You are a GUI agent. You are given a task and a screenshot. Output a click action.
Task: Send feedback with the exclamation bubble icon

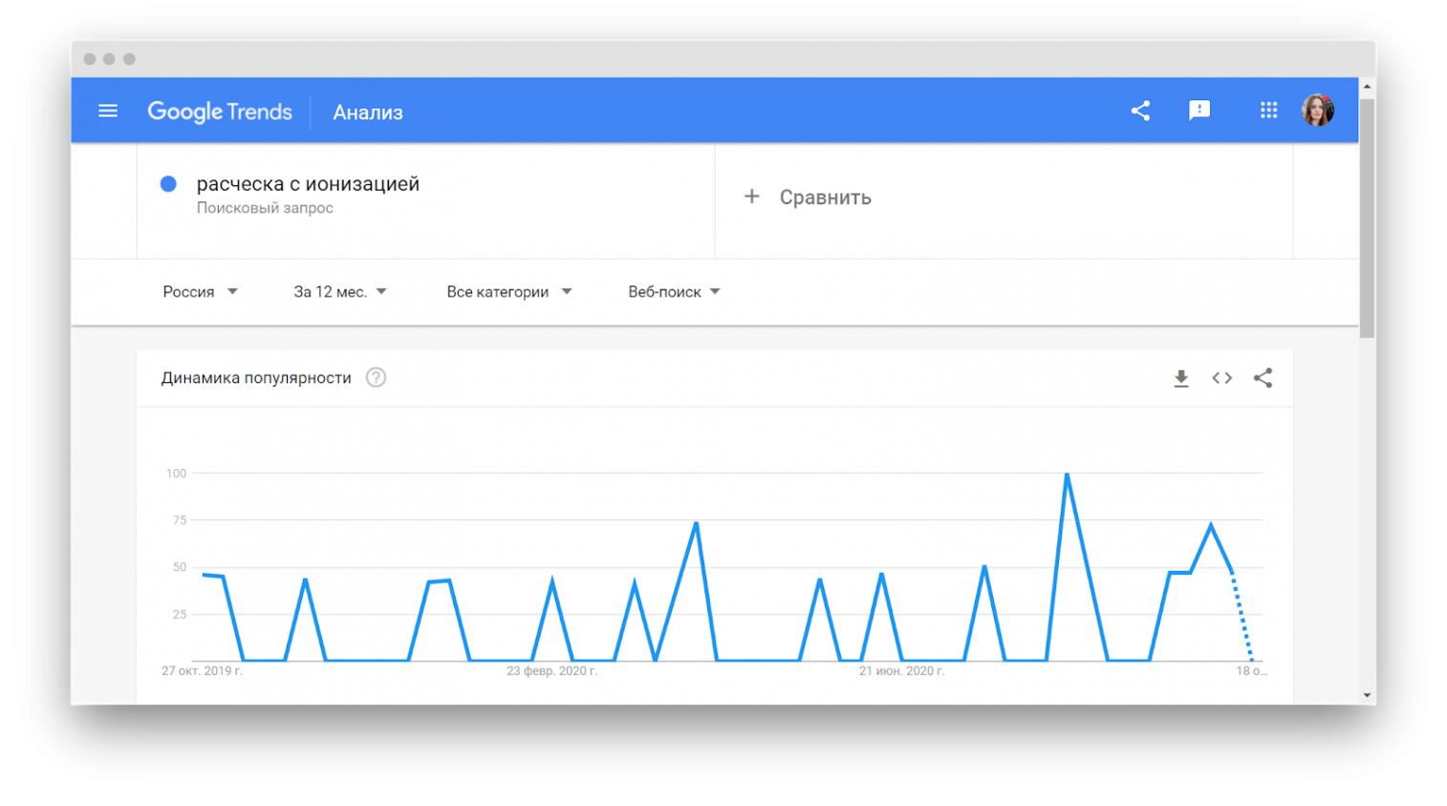(x=1199, y=111)
